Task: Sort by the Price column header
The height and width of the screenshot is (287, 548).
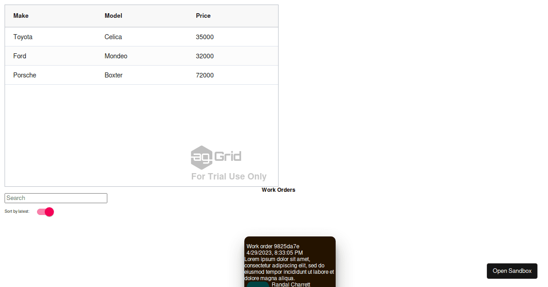Action: coord(203,16)
